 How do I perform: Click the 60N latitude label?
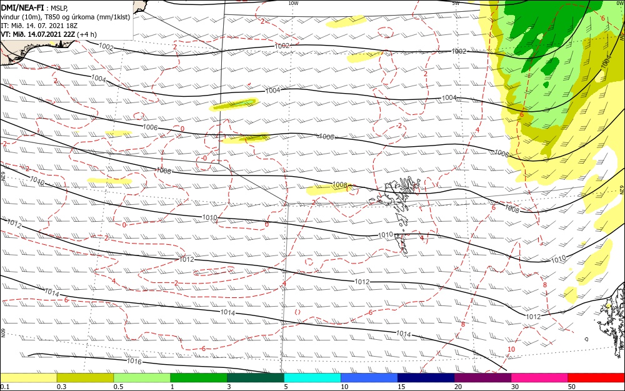tap(2, 333)
